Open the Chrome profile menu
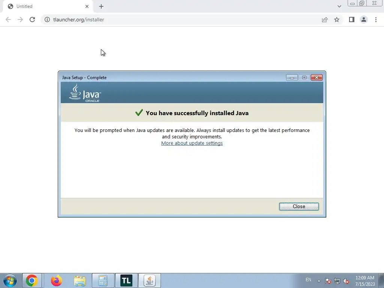Screen dimensions: 384x288 tap(364, 19)
